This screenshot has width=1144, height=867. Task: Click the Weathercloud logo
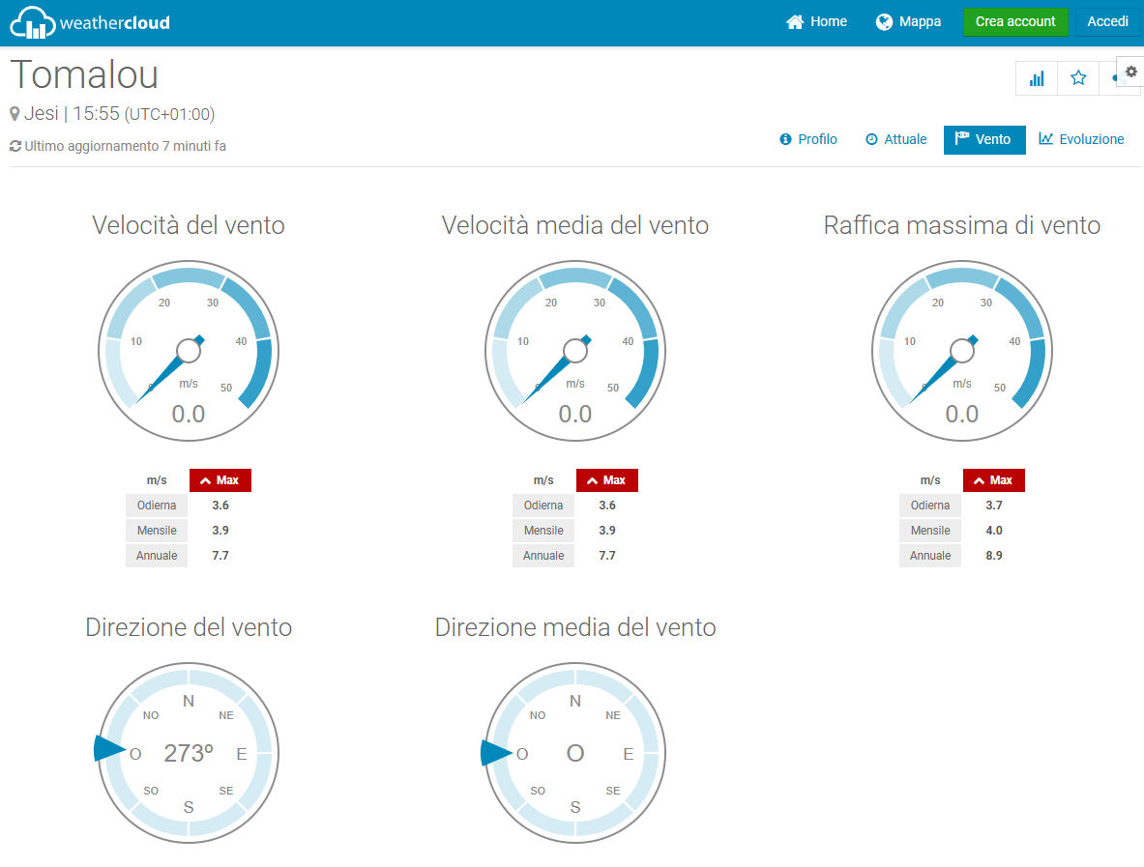(90, 22)
